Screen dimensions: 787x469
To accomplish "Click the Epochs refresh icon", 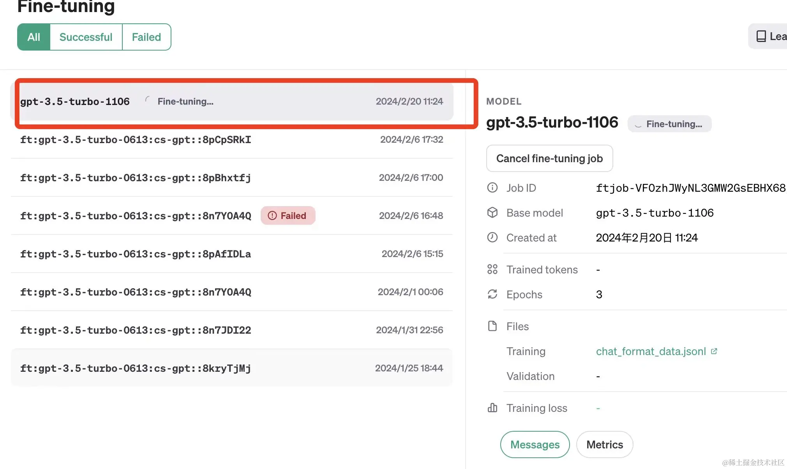I will tap(492, 294).
